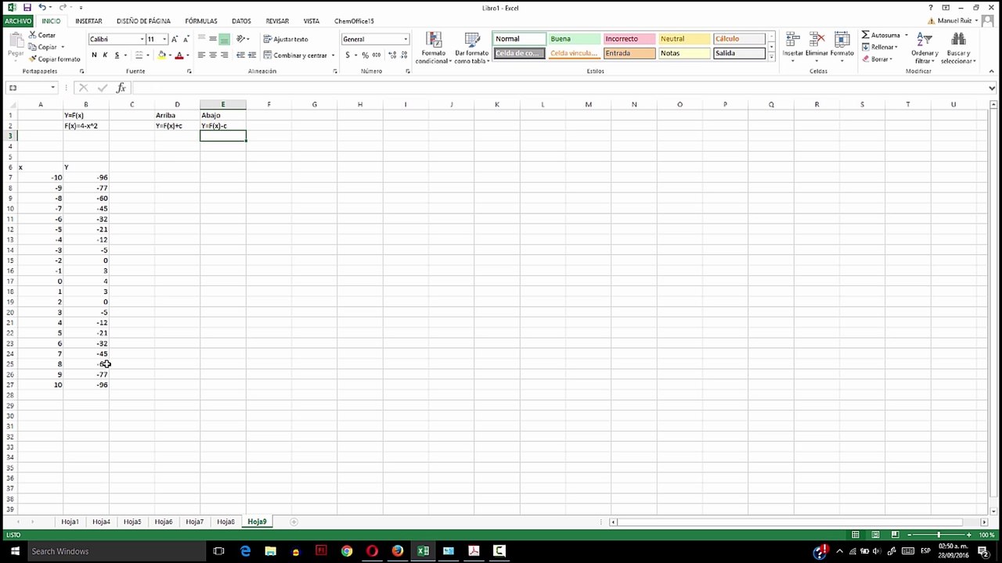This screenshot has height=563, width=1002.
Task: Click Combinar y centrar button
Action: 295,56
